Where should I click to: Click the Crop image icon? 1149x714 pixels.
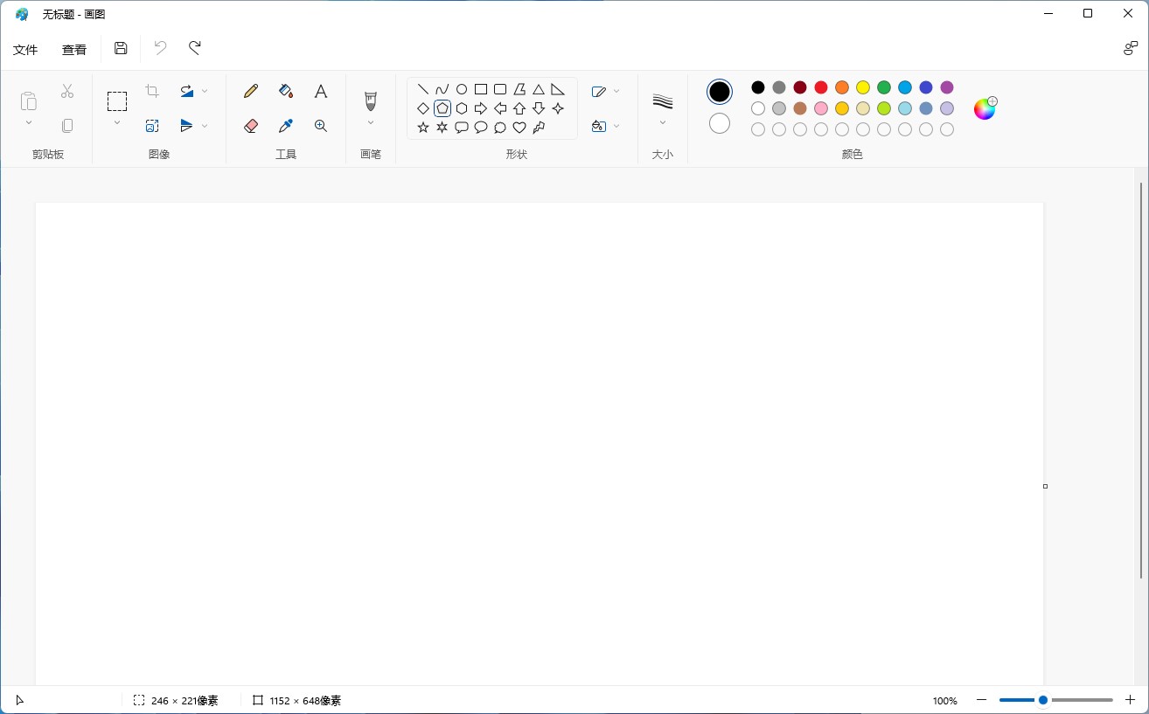152,91
